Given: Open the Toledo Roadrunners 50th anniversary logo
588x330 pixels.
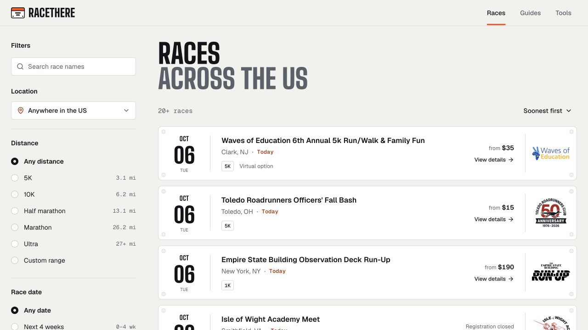Looking at the screenshot, I should [551, 213].
